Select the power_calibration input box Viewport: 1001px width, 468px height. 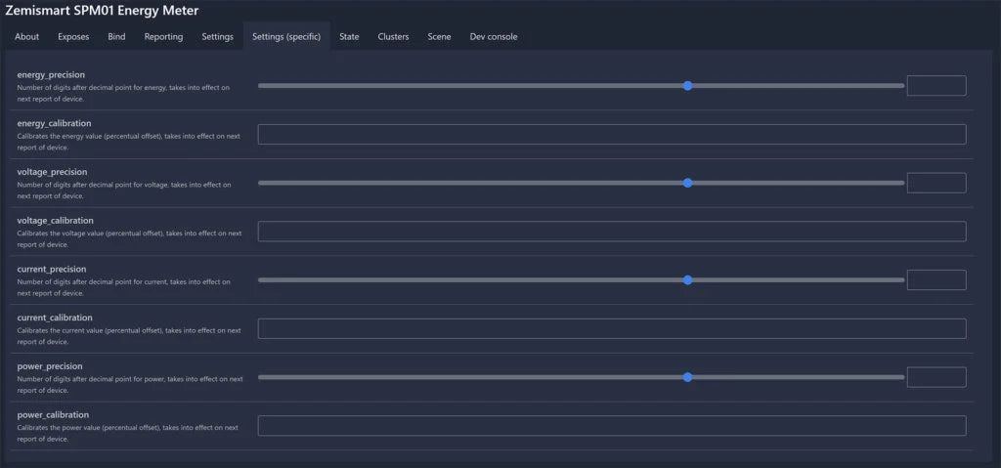click(611, 426)
